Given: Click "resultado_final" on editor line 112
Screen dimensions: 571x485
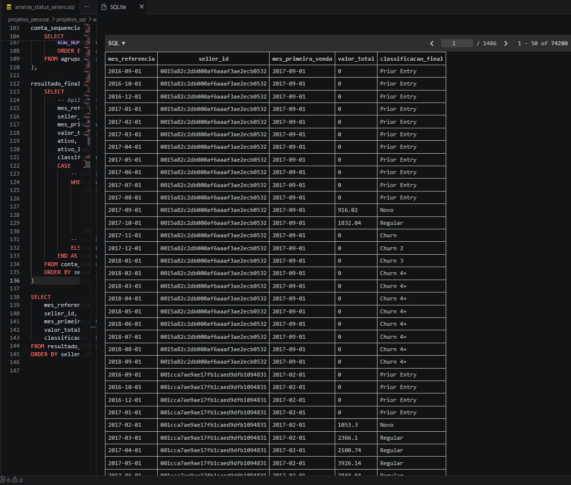Looking at the screenshot, I should point(55,84).
